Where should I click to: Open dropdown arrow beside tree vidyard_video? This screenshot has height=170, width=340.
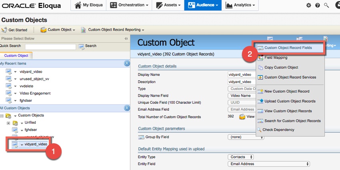[x=22, y=144]
